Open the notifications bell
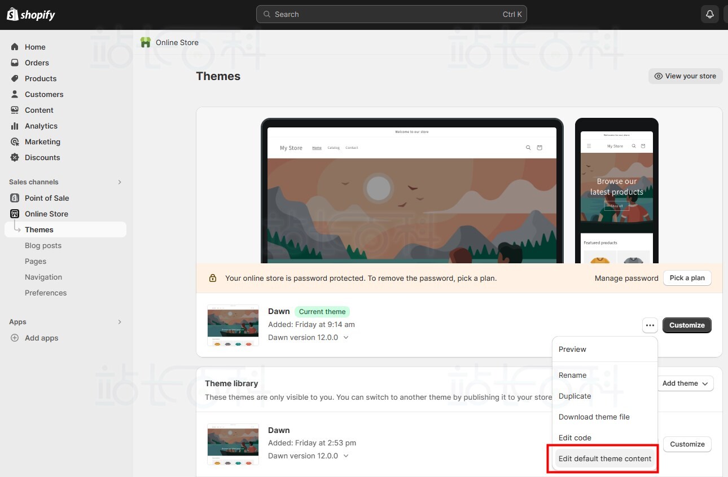The height and width of the screenshot is (477, 728). [710, 14]
